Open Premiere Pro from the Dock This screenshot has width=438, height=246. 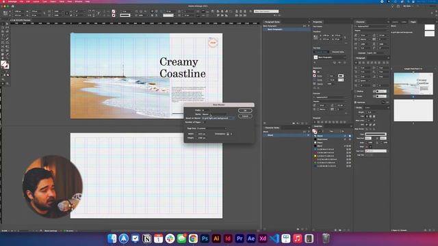click(240, 238)
